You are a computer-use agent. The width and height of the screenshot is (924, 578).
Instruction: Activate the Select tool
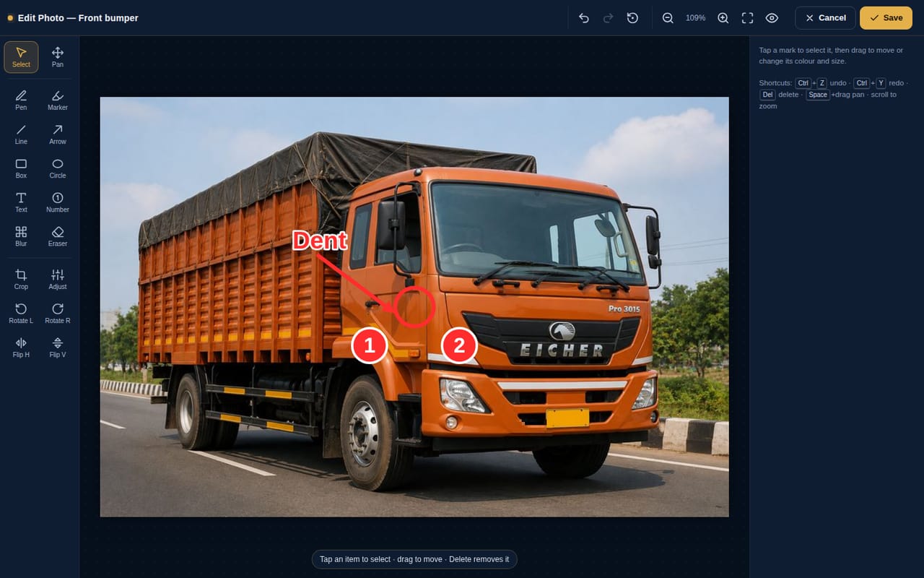(x=21, y=57)
